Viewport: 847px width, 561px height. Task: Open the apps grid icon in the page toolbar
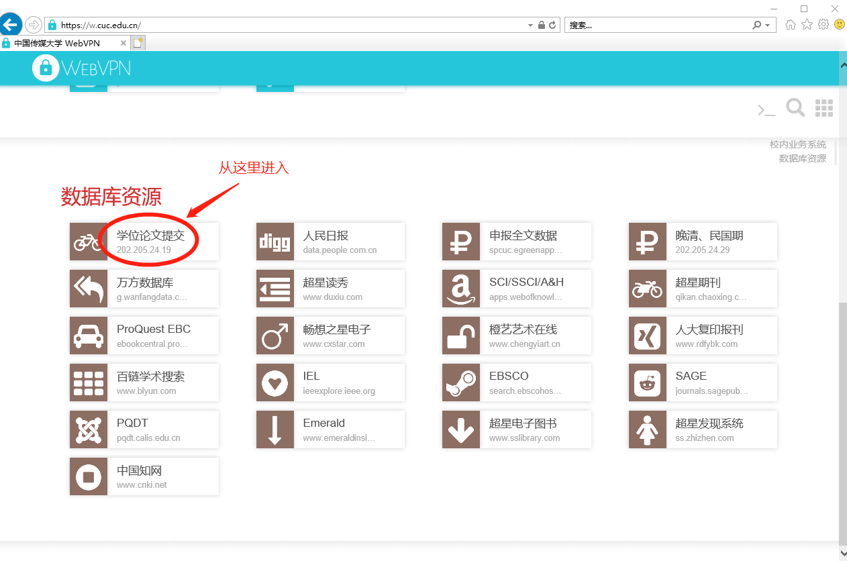tap(824, 108)
